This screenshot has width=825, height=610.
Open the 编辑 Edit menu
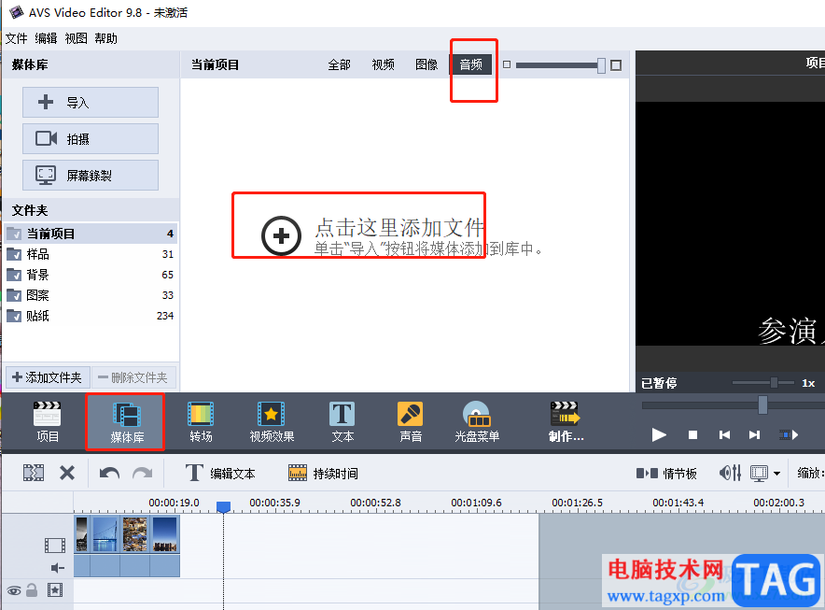click(46, 38)
